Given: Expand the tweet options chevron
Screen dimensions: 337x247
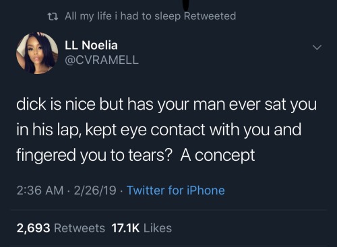Looking at the screenshot, I should [x=317, y=47].
